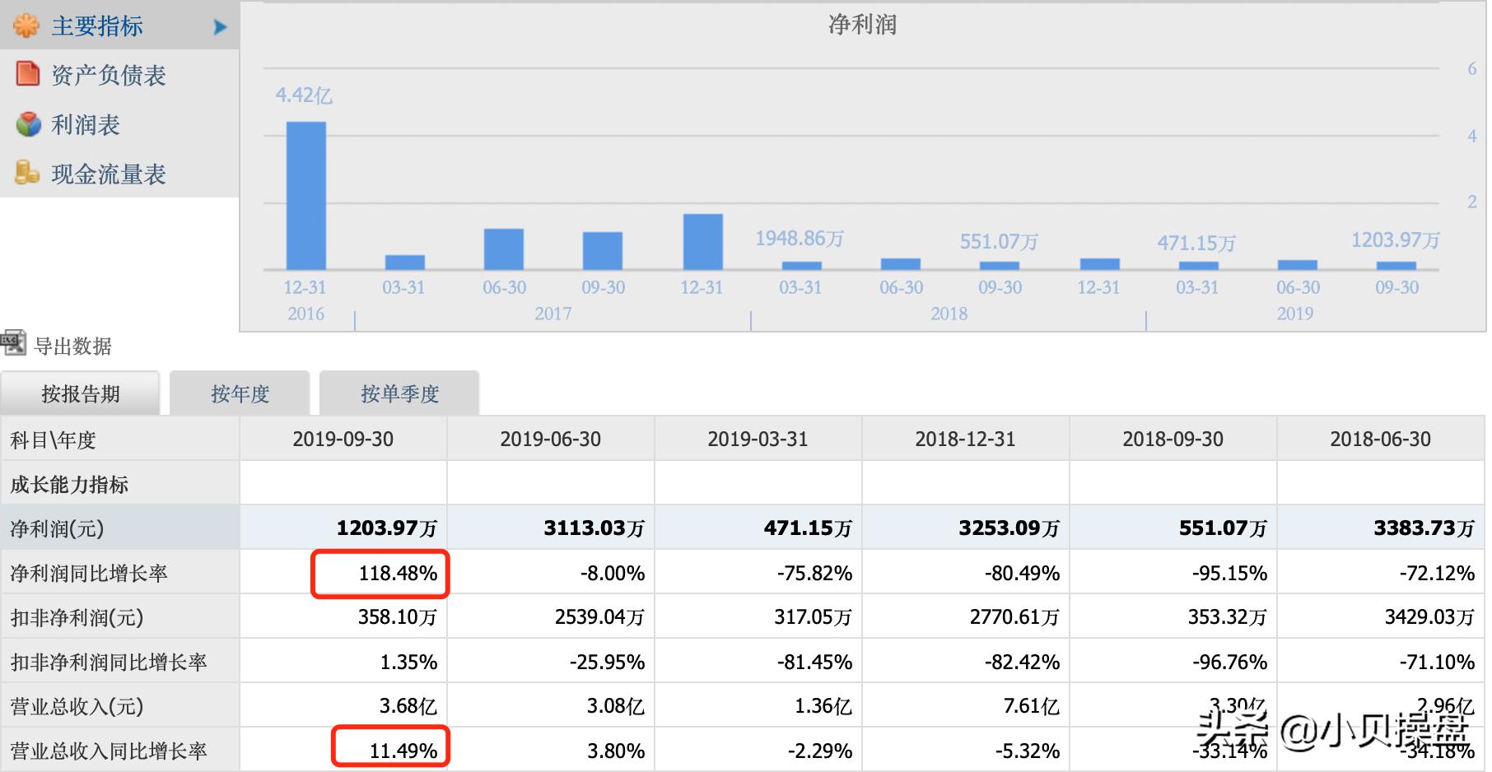Click the 2539.04万 cell
This screenshot has height=772, width=1492.
pyautogui.click(x=551, y=617)
